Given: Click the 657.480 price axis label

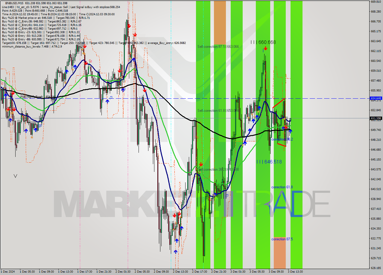Looking at the screenshot, I should click(x=376, y=80).
